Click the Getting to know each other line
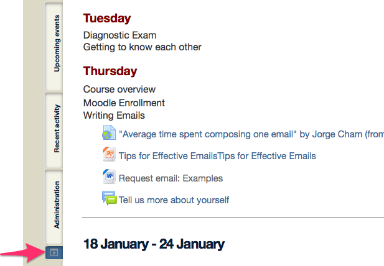The width and height of the screenshot is (384, 266). coord(143,47)
